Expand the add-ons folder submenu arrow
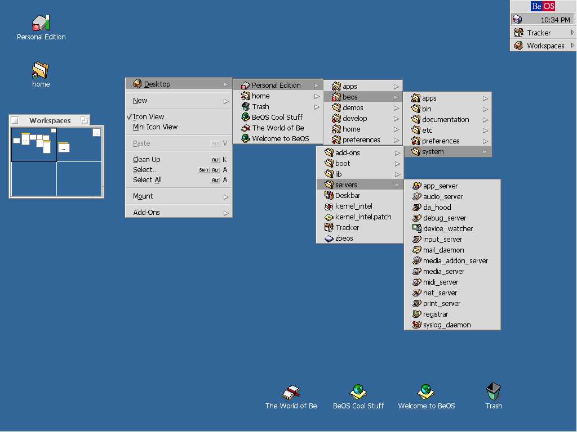The image size is (577, 432). pyautogui.click(x=397, y=153)
